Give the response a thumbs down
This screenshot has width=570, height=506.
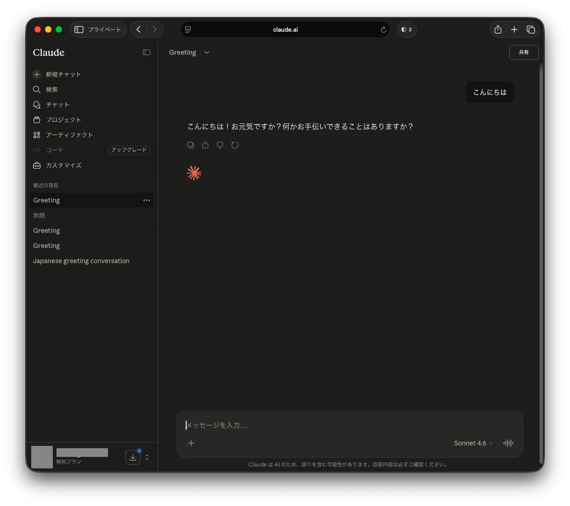tap(220, 145)
